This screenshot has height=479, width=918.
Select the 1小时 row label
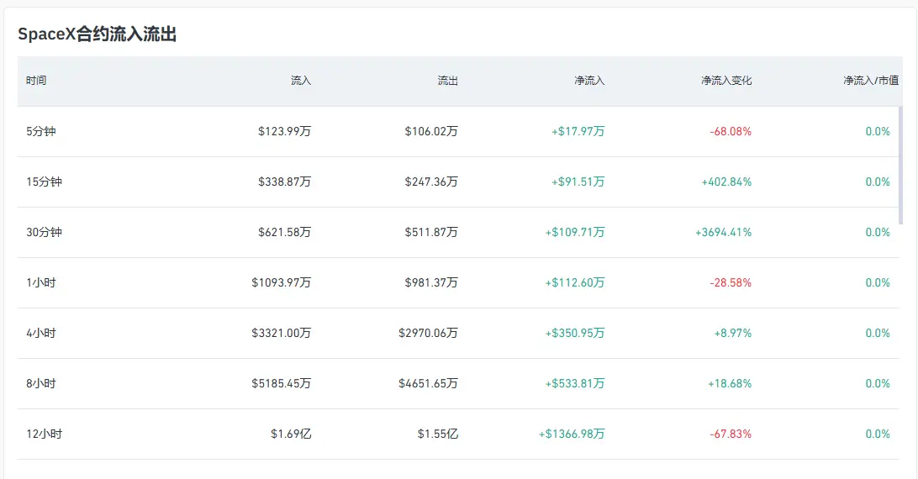tap(41, 282)
